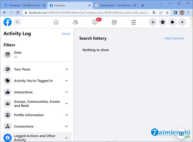Viewport: 193px width, 142px height.
Task: Open the Watch video icon with 9+ badge
Action: click(x=95, y=22)
